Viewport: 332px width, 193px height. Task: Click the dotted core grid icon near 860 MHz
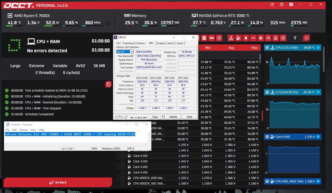[108, 24]
